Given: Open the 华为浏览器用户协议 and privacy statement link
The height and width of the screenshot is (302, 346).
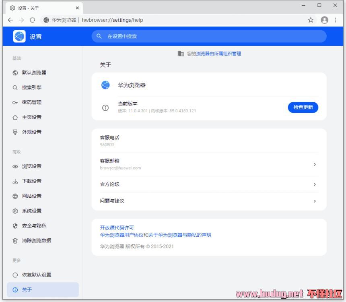Looking at the screenshot, I should point(156,235).
